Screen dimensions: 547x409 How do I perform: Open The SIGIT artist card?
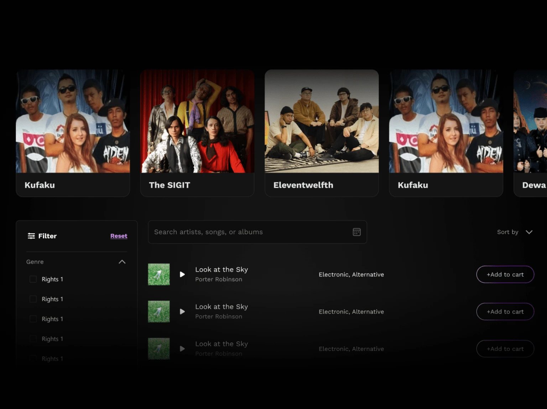click(x=197, y=133)
